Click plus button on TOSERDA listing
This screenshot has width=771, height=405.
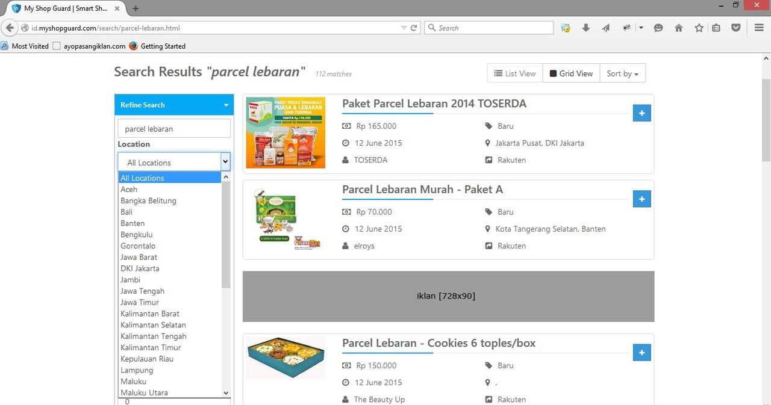click(x=641, y=113)
